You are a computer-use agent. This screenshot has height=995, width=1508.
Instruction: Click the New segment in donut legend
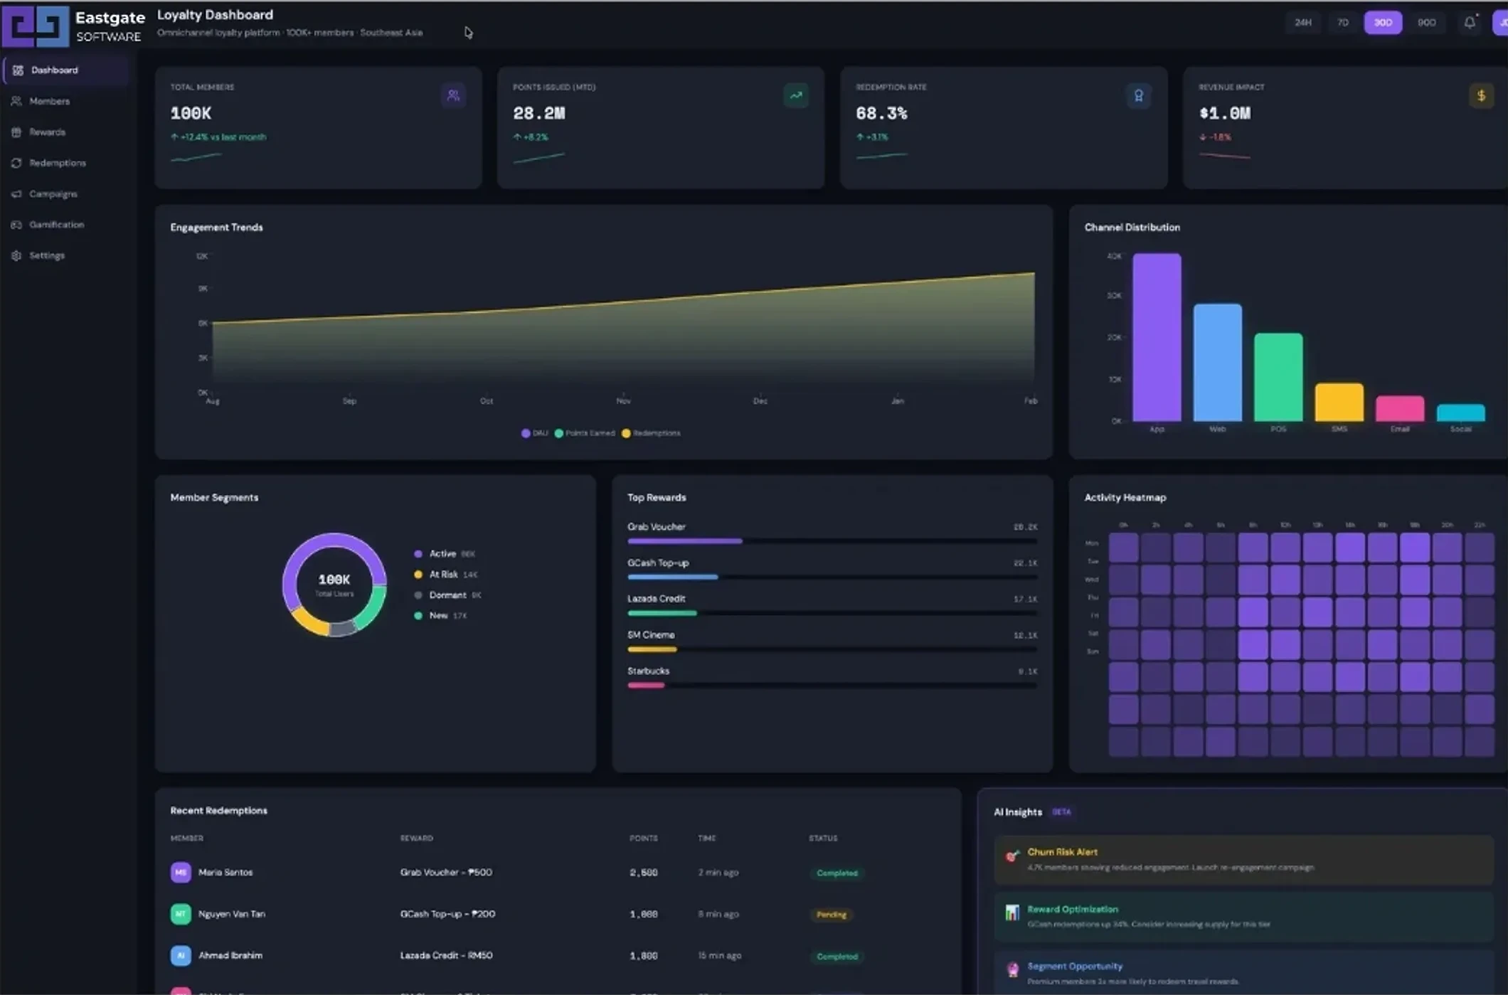[x=440, y=615]
